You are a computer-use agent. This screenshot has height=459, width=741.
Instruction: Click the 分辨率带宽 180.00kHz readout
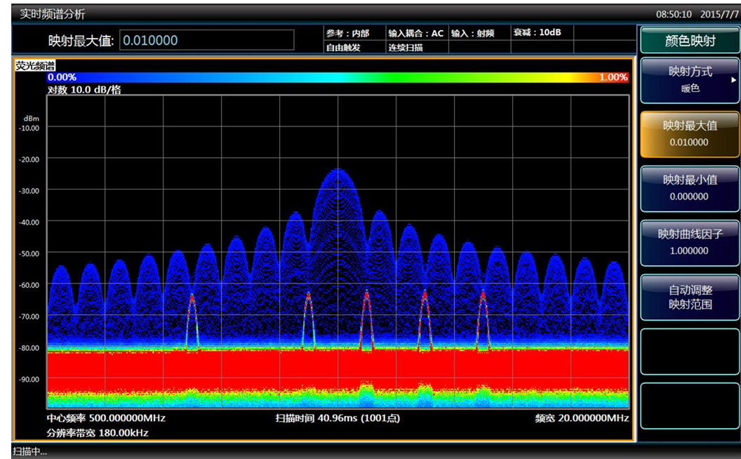pyautogui.click(x=98, y=433)
